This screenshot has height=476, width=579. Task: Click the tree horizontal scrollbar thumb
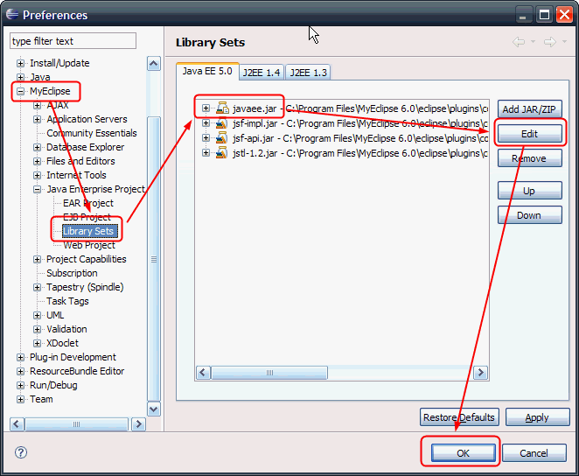point(76,423)
